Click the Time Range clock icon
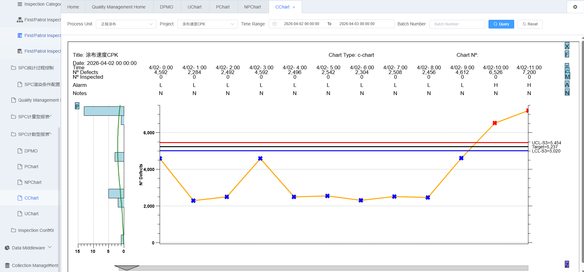 pyautogui.click(x=275, y=24)
